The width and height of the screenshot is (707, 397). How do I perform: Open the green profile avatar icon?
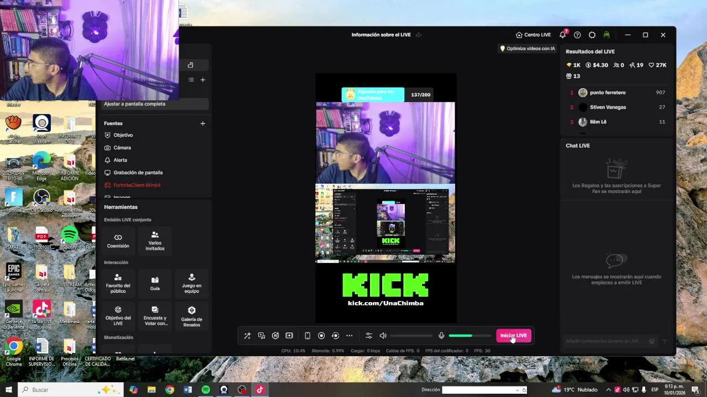coord(606,35)
